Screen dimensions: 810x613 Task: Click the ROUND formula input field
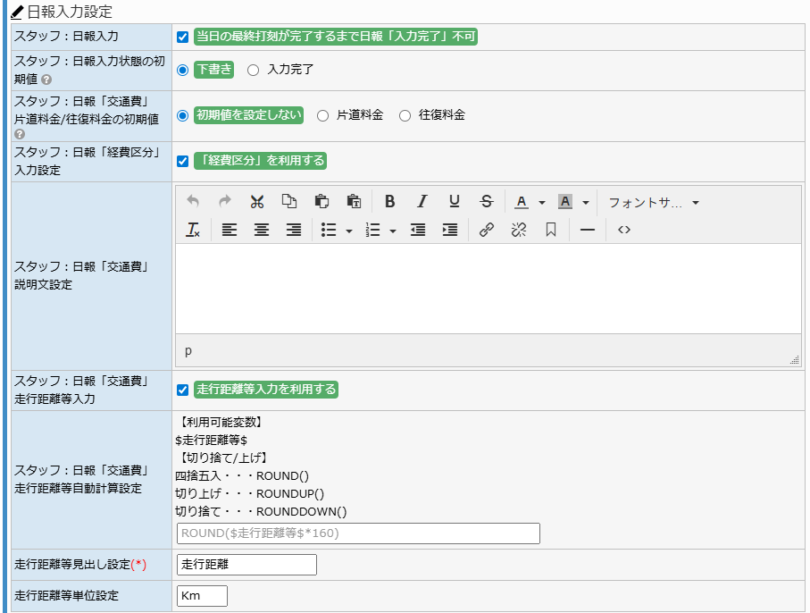coord(358,533)
